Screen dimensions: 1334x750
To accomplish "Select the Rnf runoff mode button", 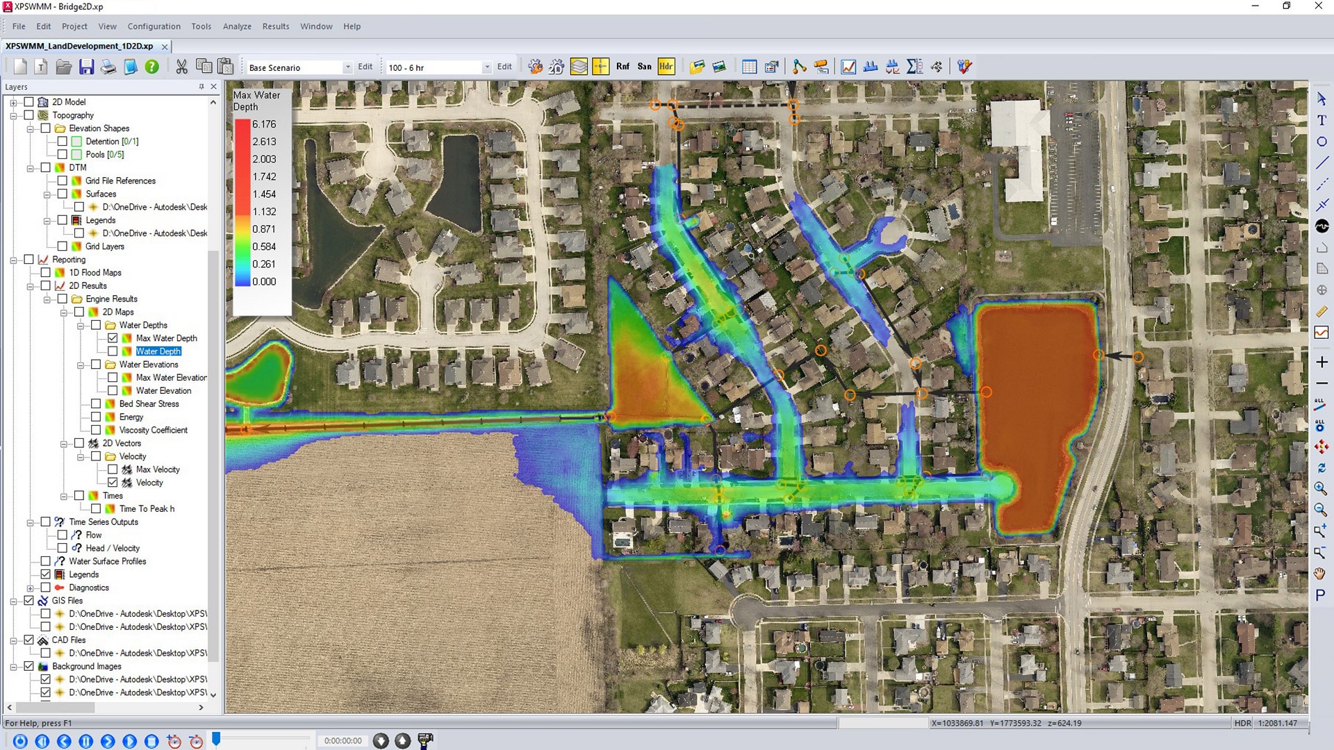I will (623, 67).
